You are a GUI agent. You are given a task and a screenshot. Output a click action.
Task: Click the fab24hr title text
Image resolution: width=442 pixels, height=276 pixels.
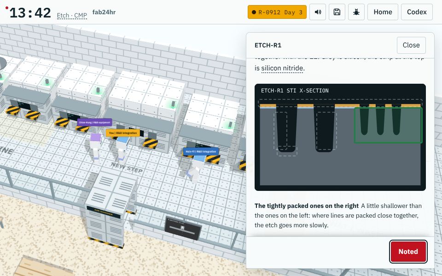click(x=104, y=12)
